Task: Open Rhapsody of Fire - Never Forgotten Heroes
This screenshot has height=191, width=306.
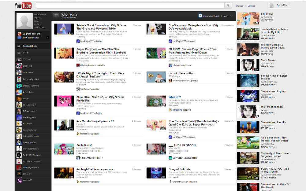Action: click(275, 155)
